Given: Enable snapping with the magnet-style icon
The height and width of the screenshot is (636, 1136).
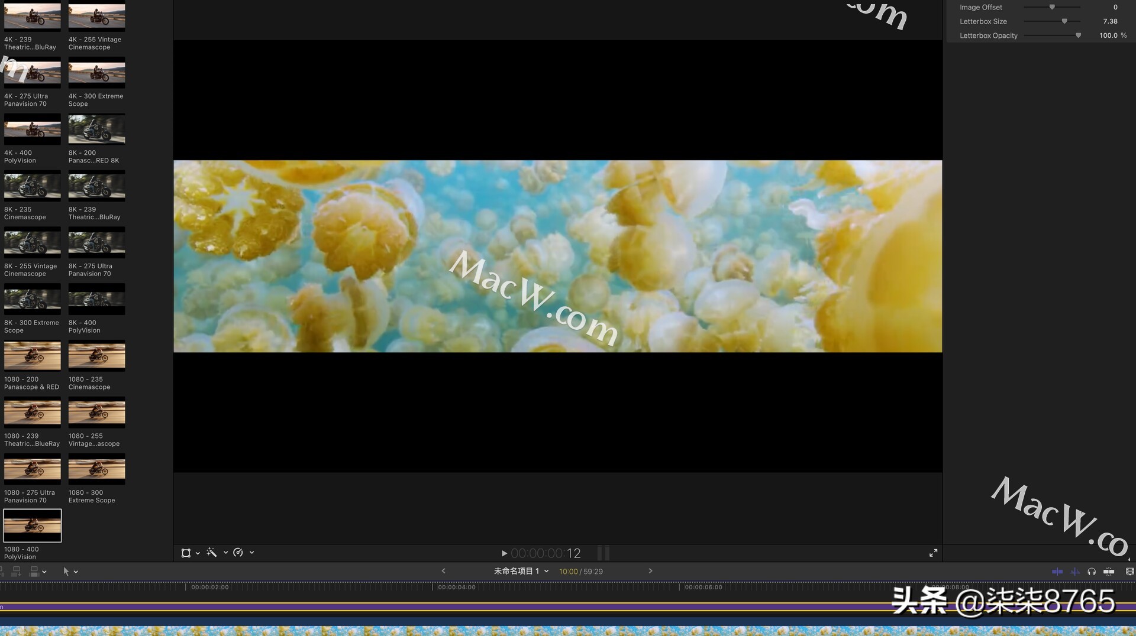Looking at the screenshot, I should tap(1109, 572).
